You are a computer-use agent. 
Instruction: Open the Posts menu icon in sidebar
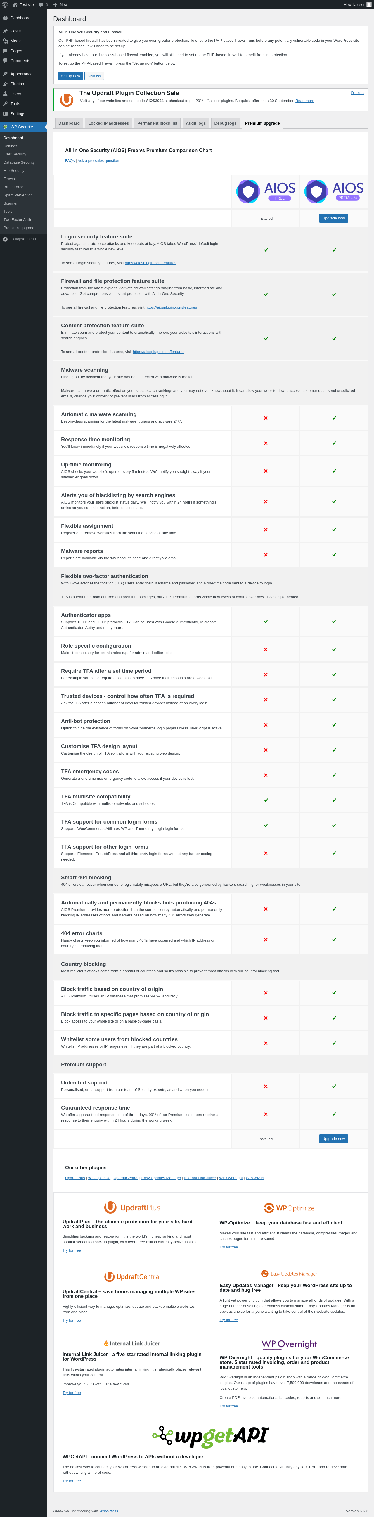click(x=5, y=31)
